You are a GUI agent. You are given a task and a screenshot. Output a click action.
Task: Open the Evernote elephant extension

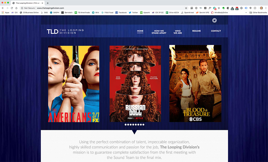tap(223, 8)
